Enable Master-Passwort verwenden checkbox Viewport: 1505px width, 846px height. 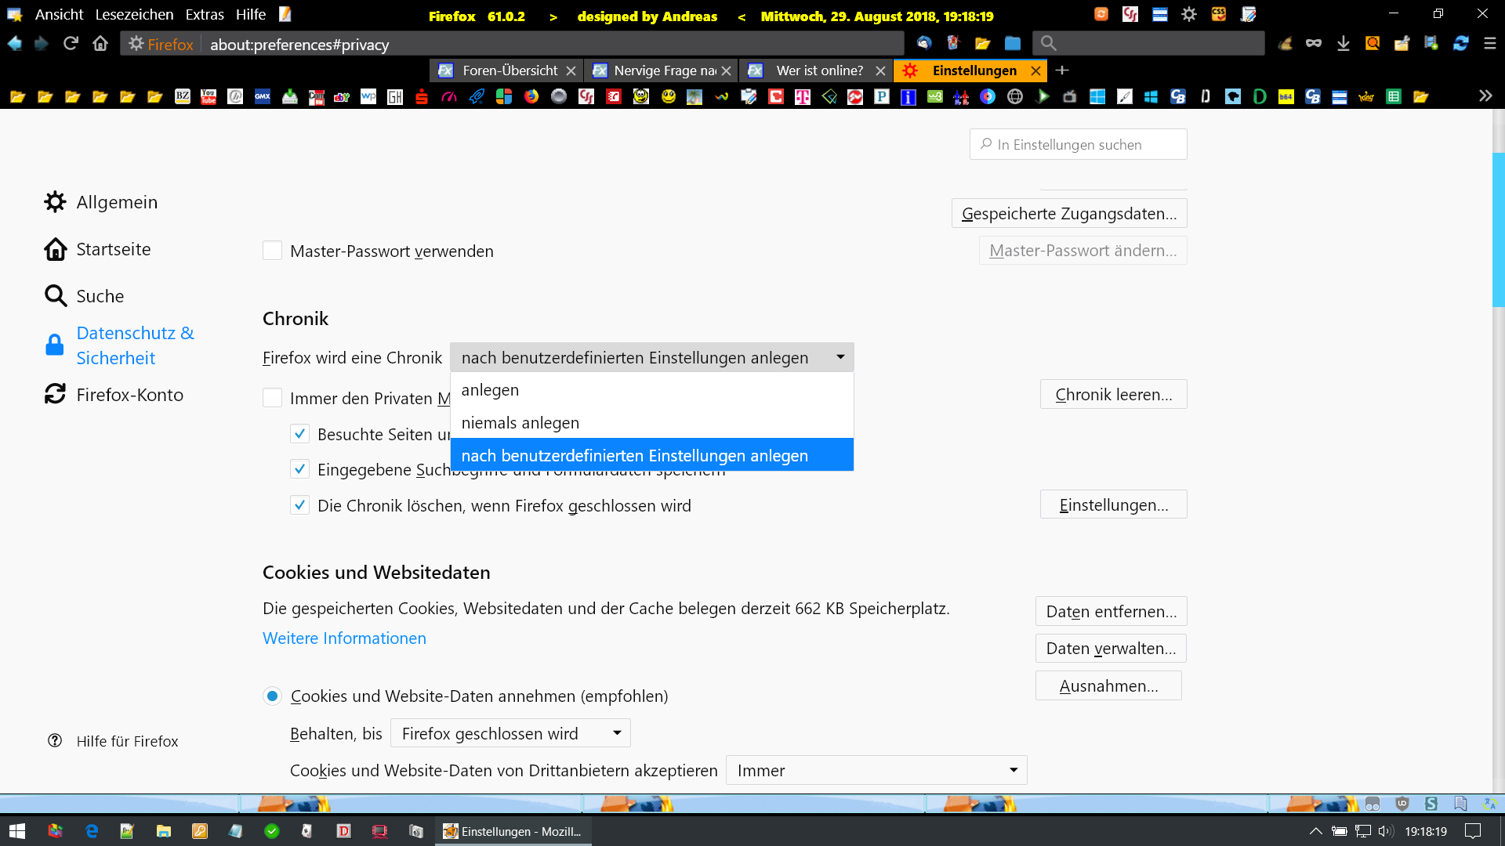tap(272, 251)
